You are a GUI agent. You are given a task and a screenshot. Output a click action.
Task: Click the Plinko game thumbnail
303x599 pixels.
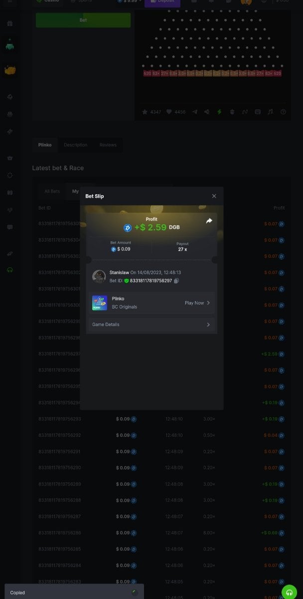(x=100, y=303)
